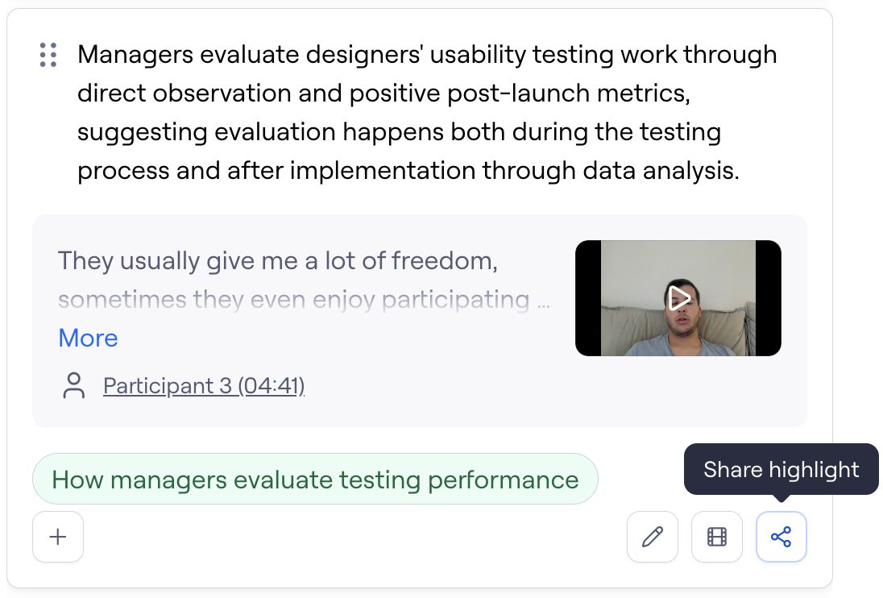
Task: Click the "Share highlight" tooltip label
Action: (781, 469)
